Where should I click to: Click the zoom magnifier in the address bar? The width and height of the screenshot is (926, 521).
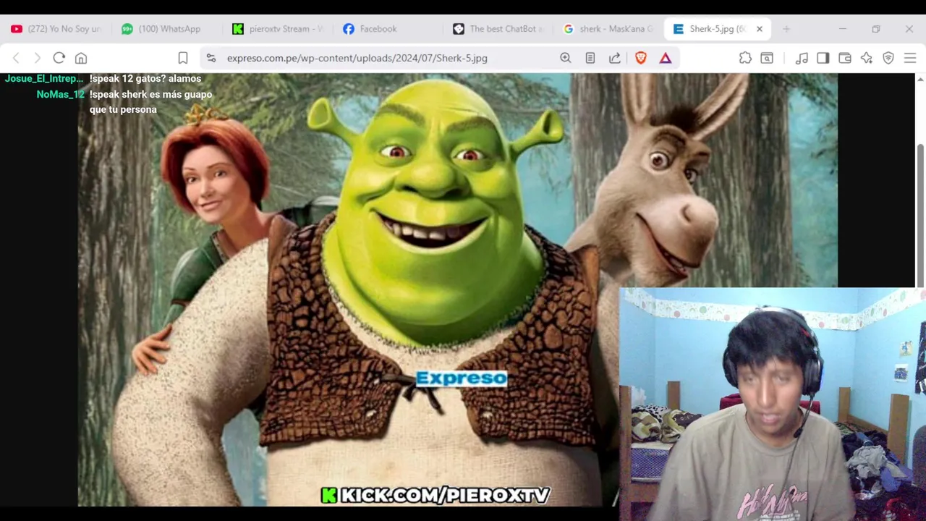[566, 58]
